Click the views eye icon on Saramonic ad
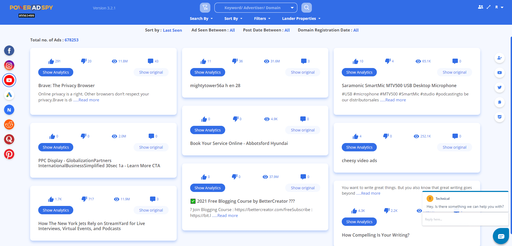 (418, 61)
